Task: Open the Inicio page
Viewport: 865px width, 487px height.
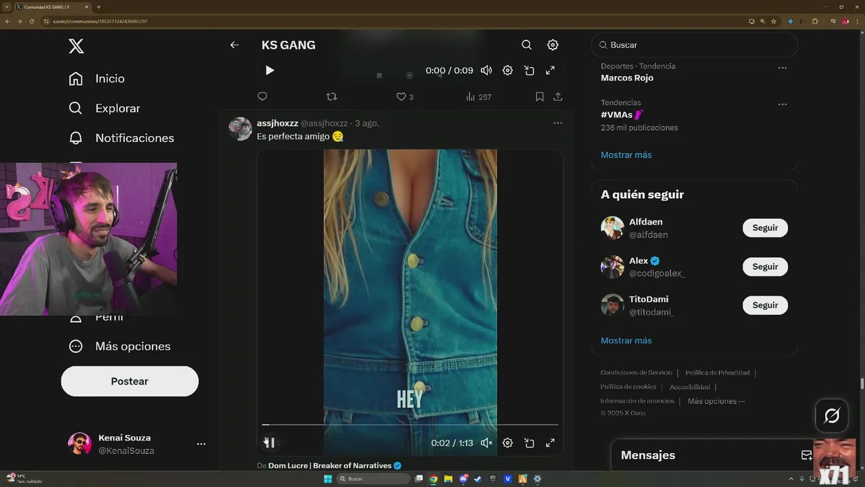Action: point(97,78)
